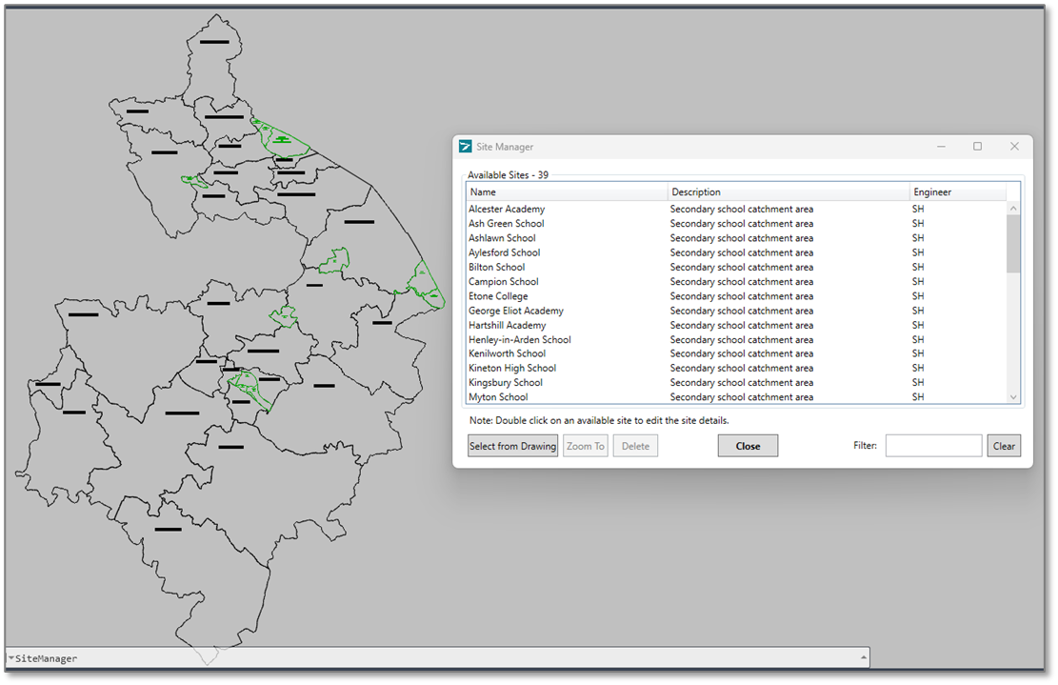This screenshot has height=685, width=1058.
Task: Select Alcester Academy in the sites list
Action: (x=507, y=210)
